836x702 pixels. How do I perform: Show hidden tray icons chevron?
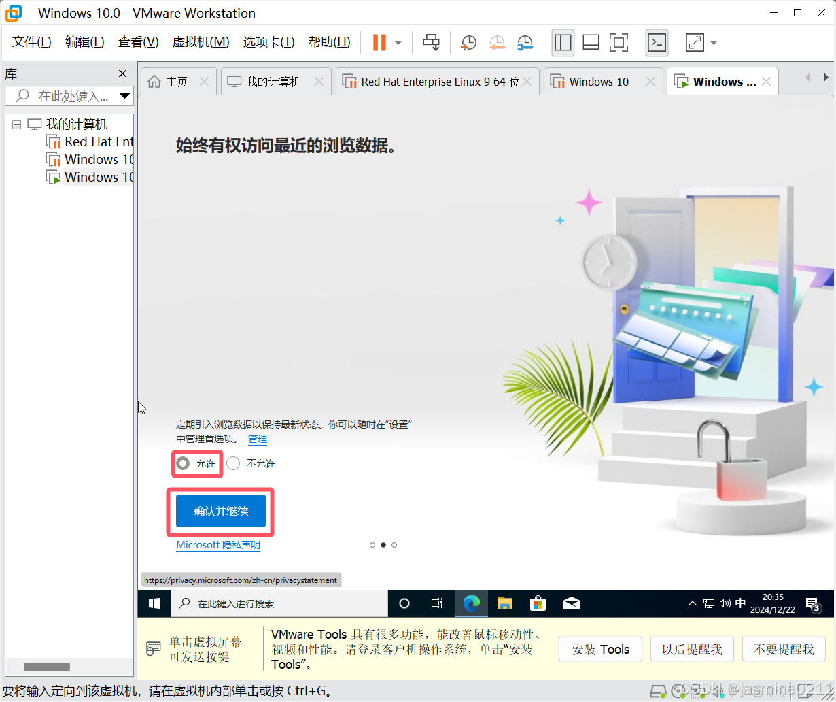tap(693, 603)
